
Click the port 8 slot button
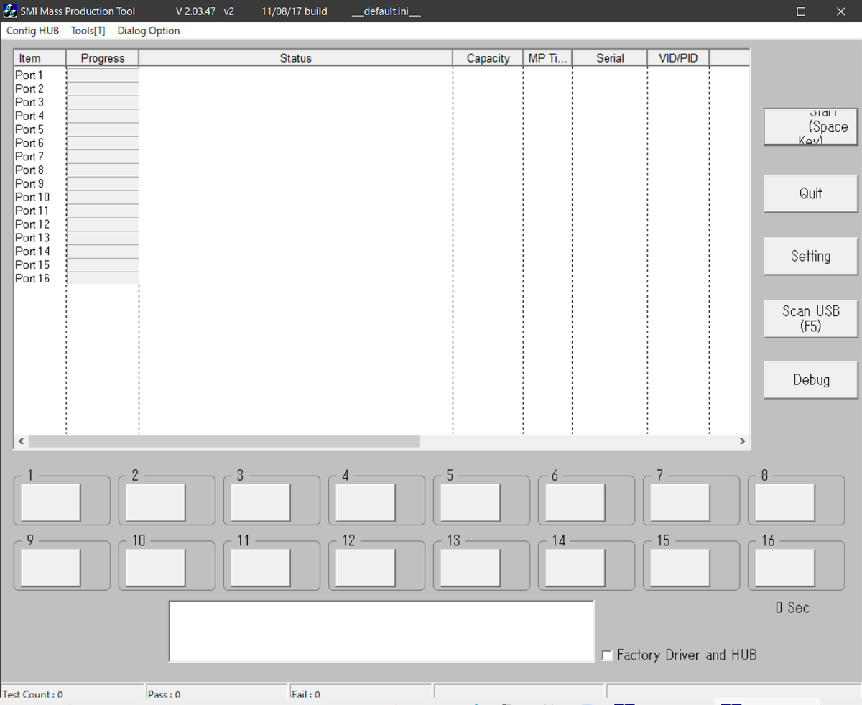tap(784, 502)
